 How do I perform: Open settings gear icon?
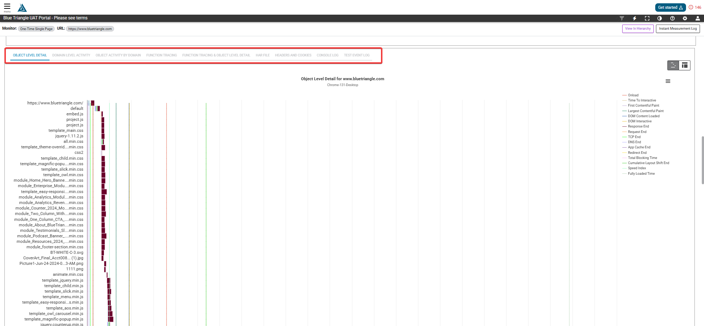(685, 18)
